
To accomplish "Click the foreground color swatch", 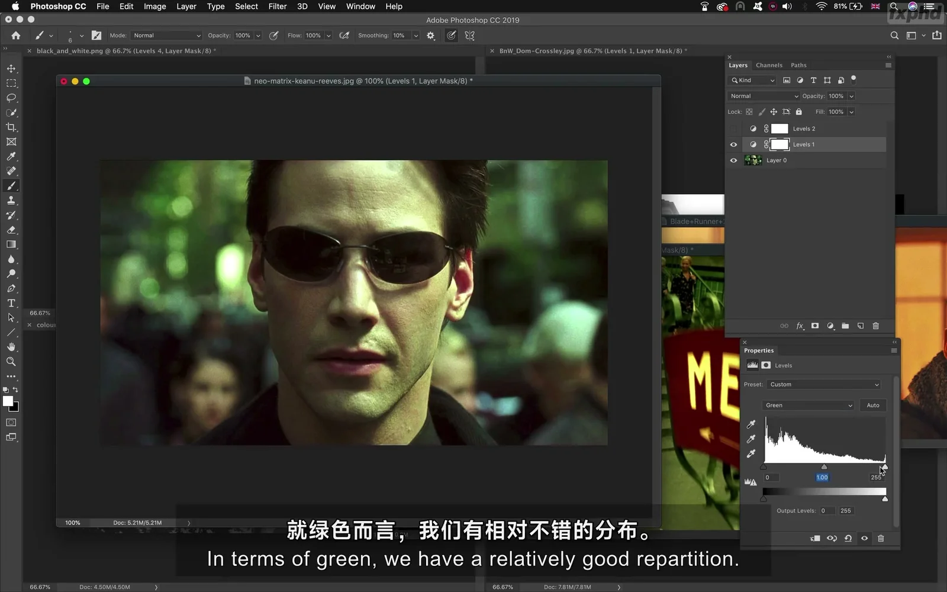I will 8,401.
